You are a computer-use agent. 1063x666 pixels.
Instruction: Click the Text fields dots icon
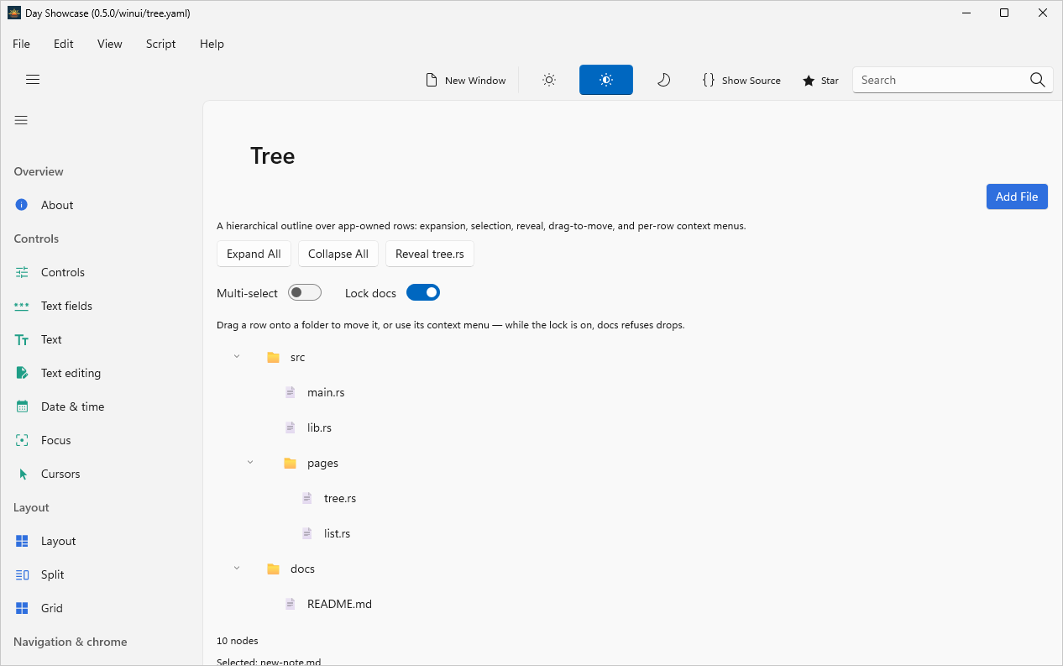tap(22, 306)
